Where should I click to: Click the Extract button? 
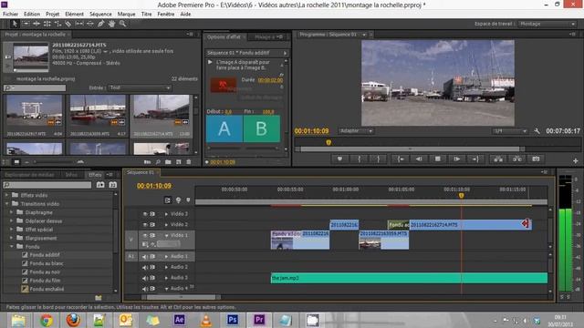click(517, 159)
